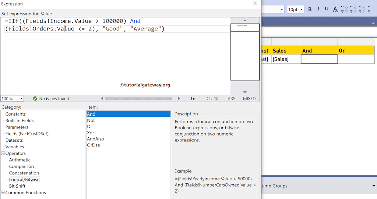Toggle underline formatting

[x=327, y=10]
